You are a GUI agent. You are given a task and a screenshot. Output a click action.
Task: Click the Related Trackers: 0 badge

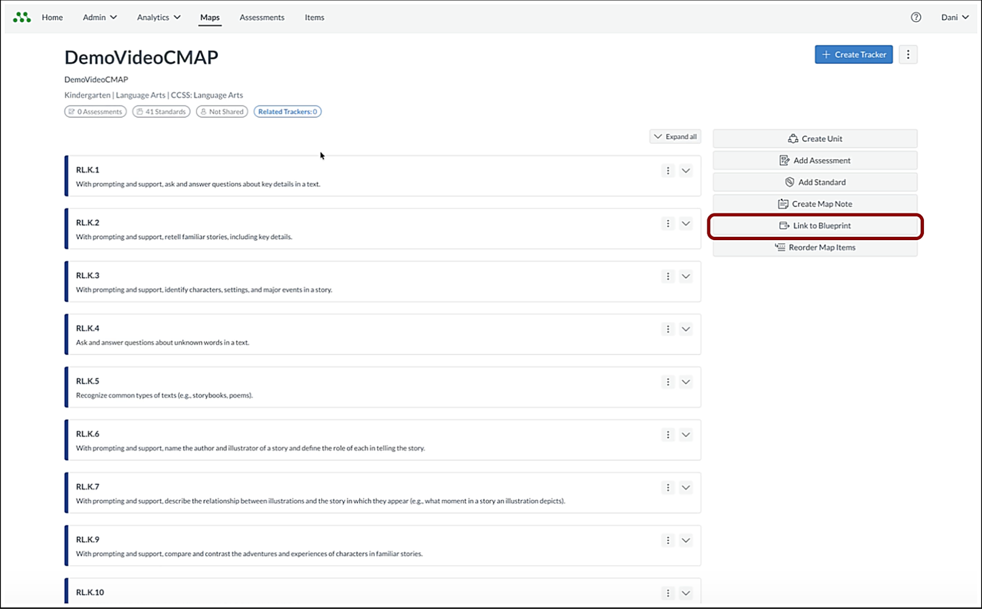pyautogui.click(x=287, y=111)
